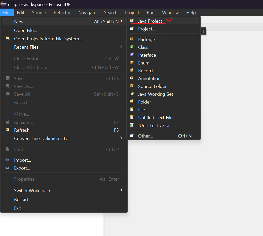
Task: Click the Project... wizard icon
Action: (x=132, y=28)
